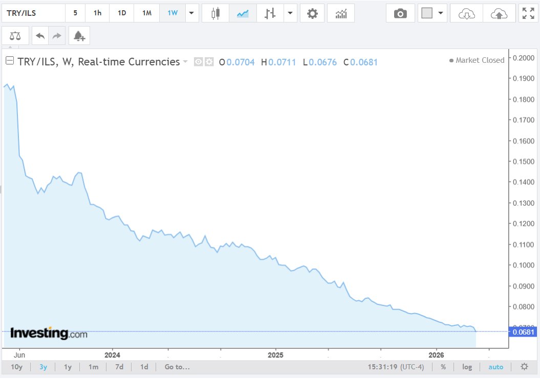Viewport: 540px width, 379px height.
Task: Click the low value 0.0676
Action: (x=322, y=62)
